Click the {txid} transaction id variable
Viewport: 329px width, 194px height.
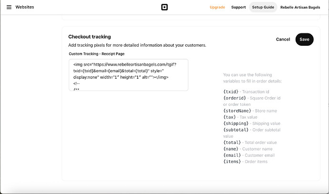coord(231,91)
